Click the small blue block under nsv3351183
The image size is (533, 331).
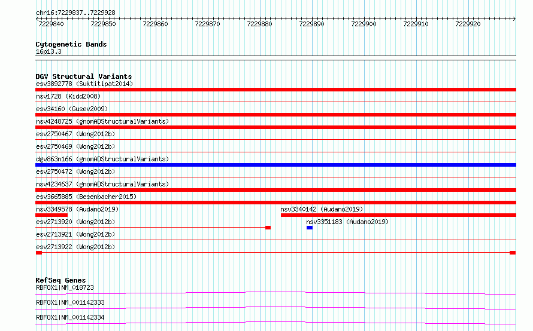pyautogui.click(x=310, y=228)
